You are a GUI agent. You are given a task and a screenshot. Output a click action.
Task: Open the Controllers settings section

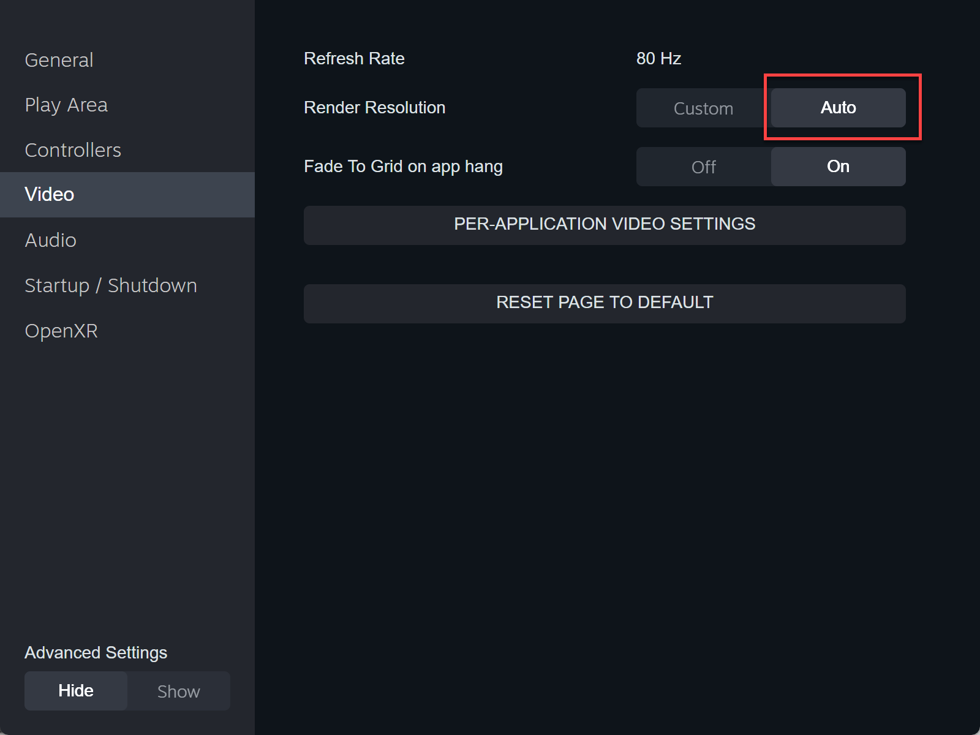coord(73,149)
